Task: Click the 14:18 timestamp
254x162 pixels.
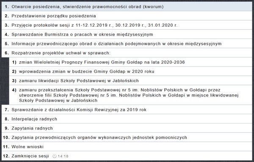Action: click(x=63, y=156)
